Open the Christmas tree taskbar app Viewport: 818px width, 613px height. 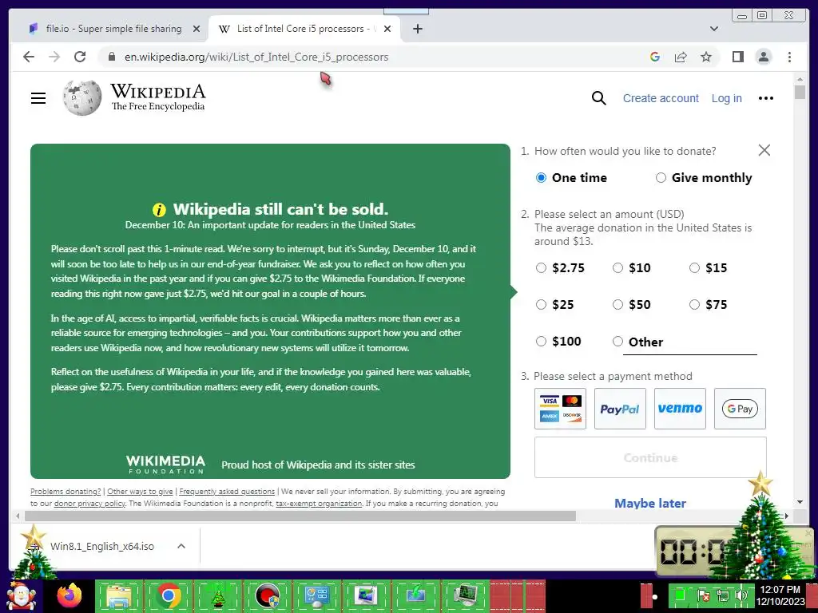(217, 595)
